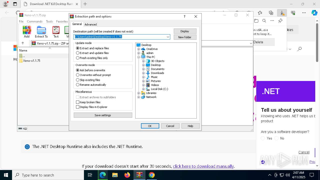The image size is (320, 180).
Task: Click the Display button
Action: tap(185, 31)
